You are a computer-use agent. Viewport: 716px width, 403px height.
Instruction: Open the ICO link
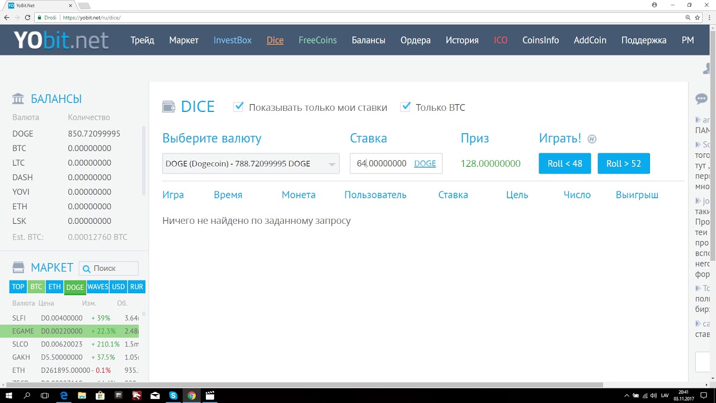click(x=501, y=40)
